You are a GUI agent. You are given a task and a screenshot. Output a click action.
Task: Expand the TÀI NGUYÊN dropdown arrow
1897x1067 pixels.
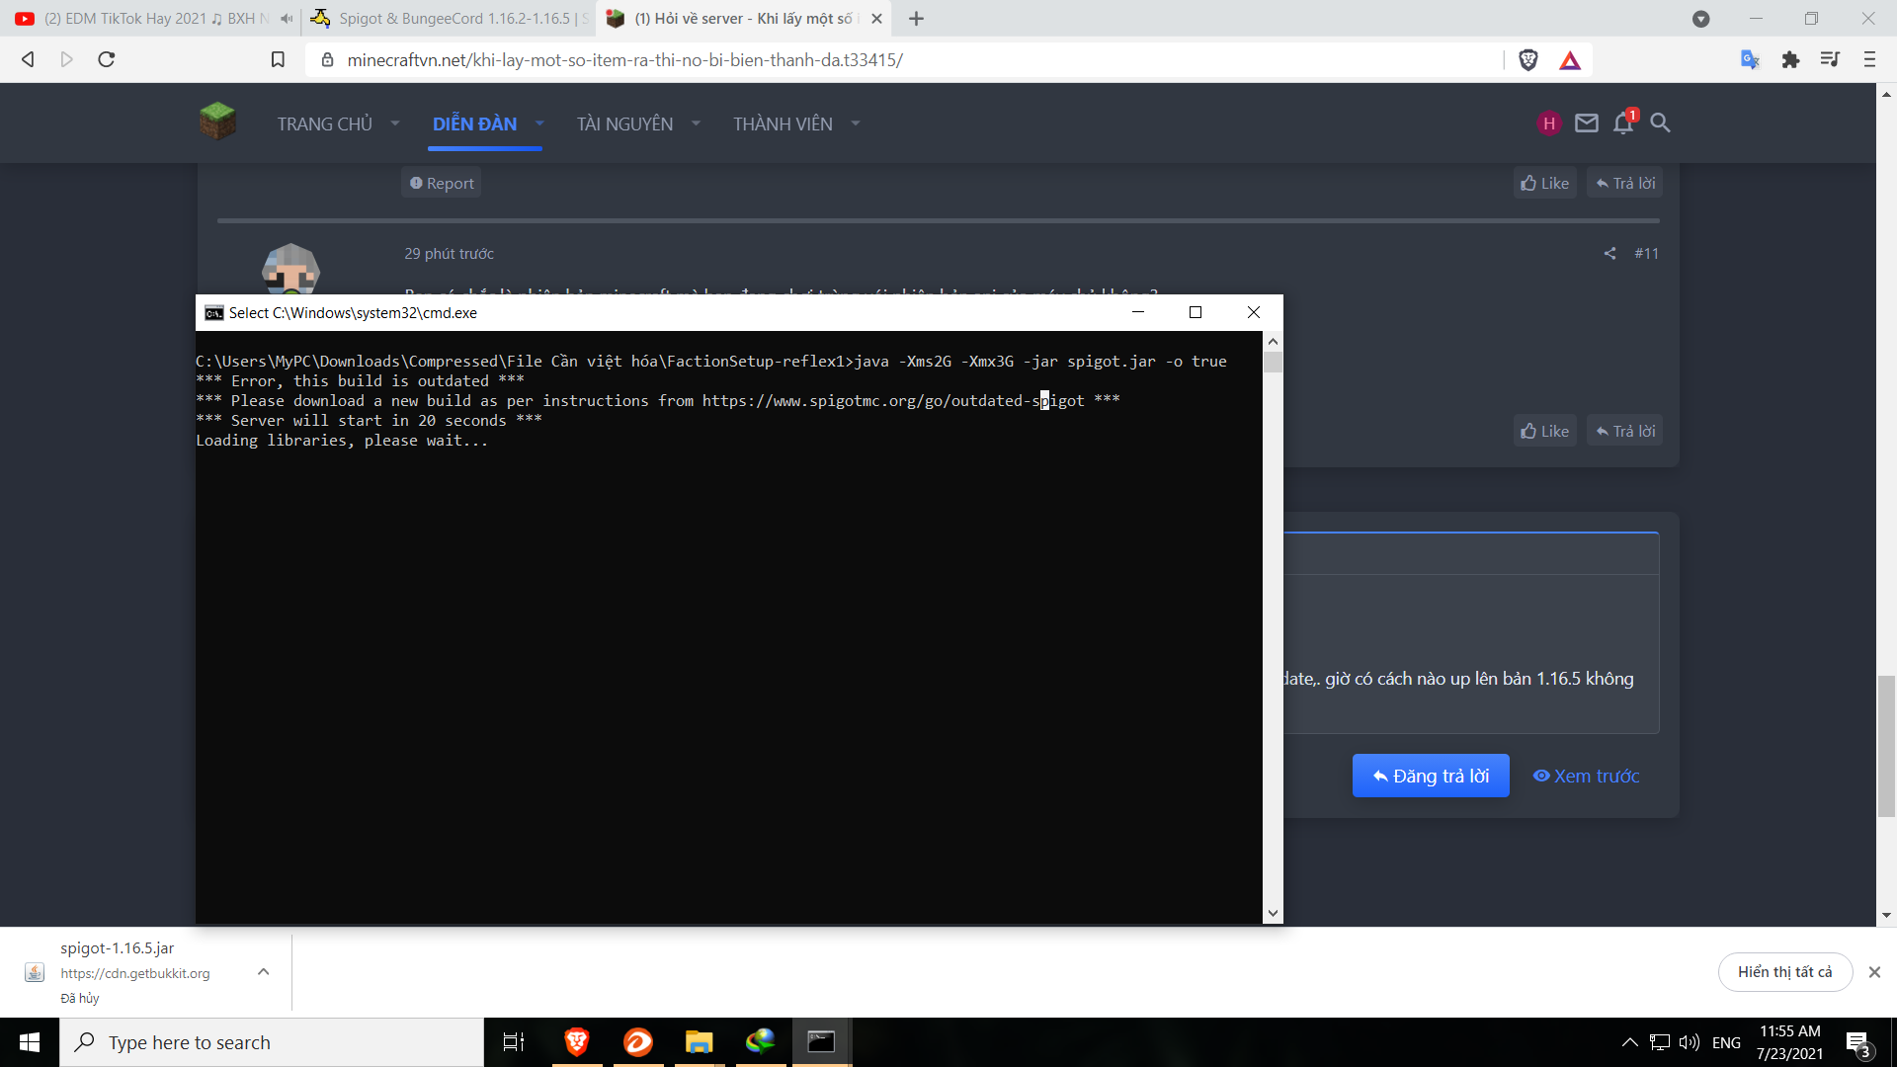pos(696,123)
